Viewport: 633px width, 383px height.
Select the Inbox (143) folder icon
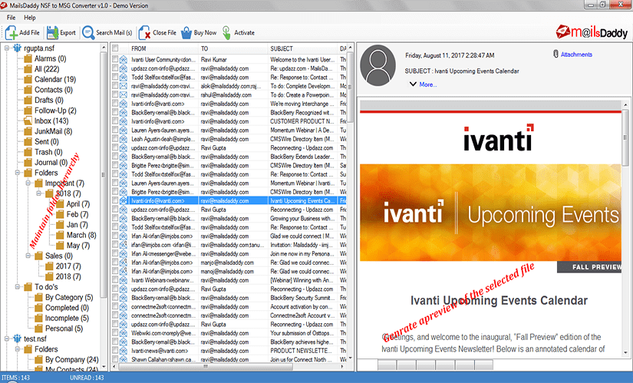tap(28, 121)
